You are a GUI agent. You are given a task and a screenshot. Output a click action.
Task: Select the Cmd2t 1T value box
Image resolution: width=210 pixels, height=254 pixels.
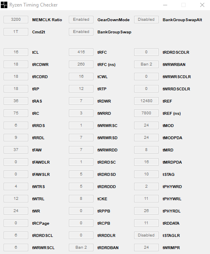coord(16,32)
